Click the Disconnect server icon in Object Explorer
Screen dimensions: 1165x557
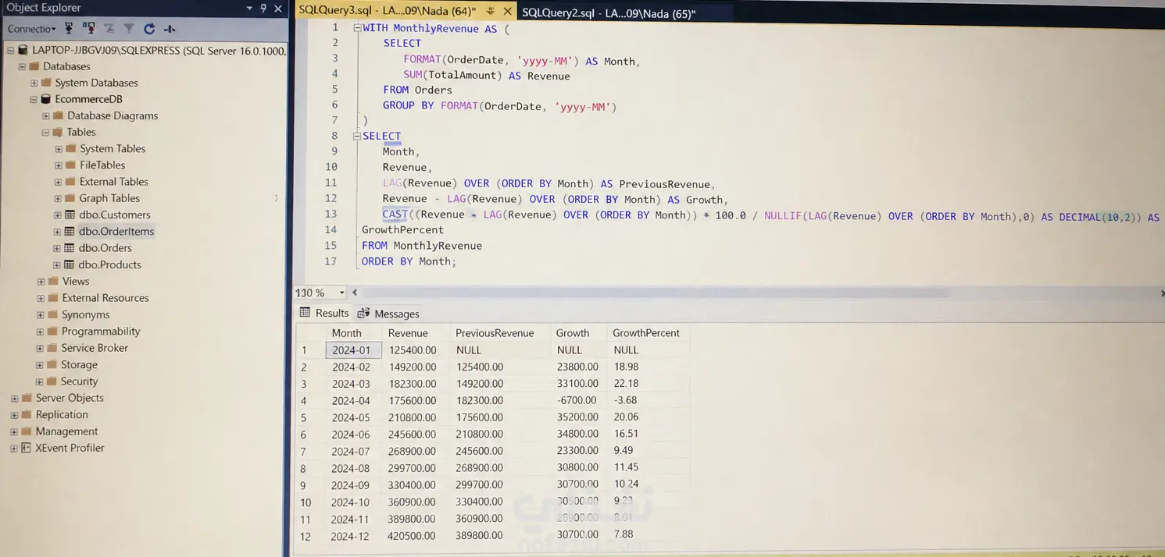click(88, 29)
